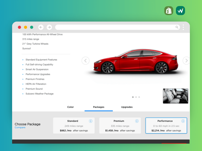Click "Standard Equipment Features" list item
Viewport: 202px width, 151px height.
[x=41, y=60]
